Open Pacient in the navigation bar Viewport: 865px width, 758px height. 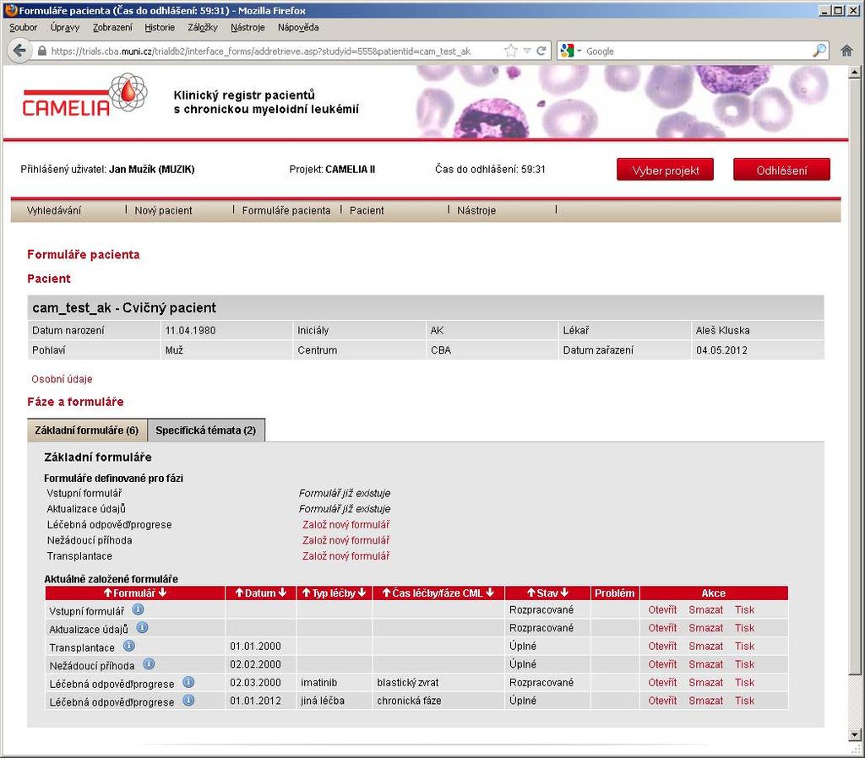tap(367, 210)
